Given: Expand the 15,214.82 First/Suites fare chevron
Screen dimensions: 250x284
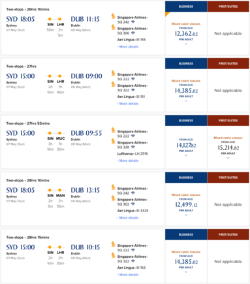Looking at the screenshot, I should click(228, 158).
